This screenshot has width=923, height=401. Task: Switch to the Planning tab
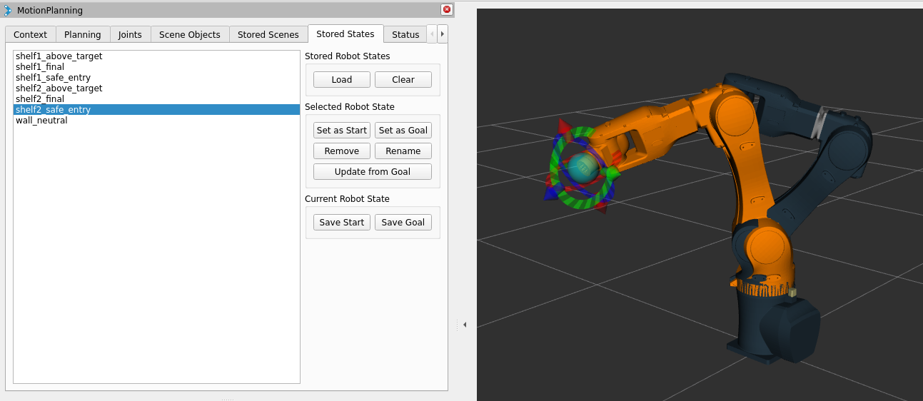[x=83, y=34]
